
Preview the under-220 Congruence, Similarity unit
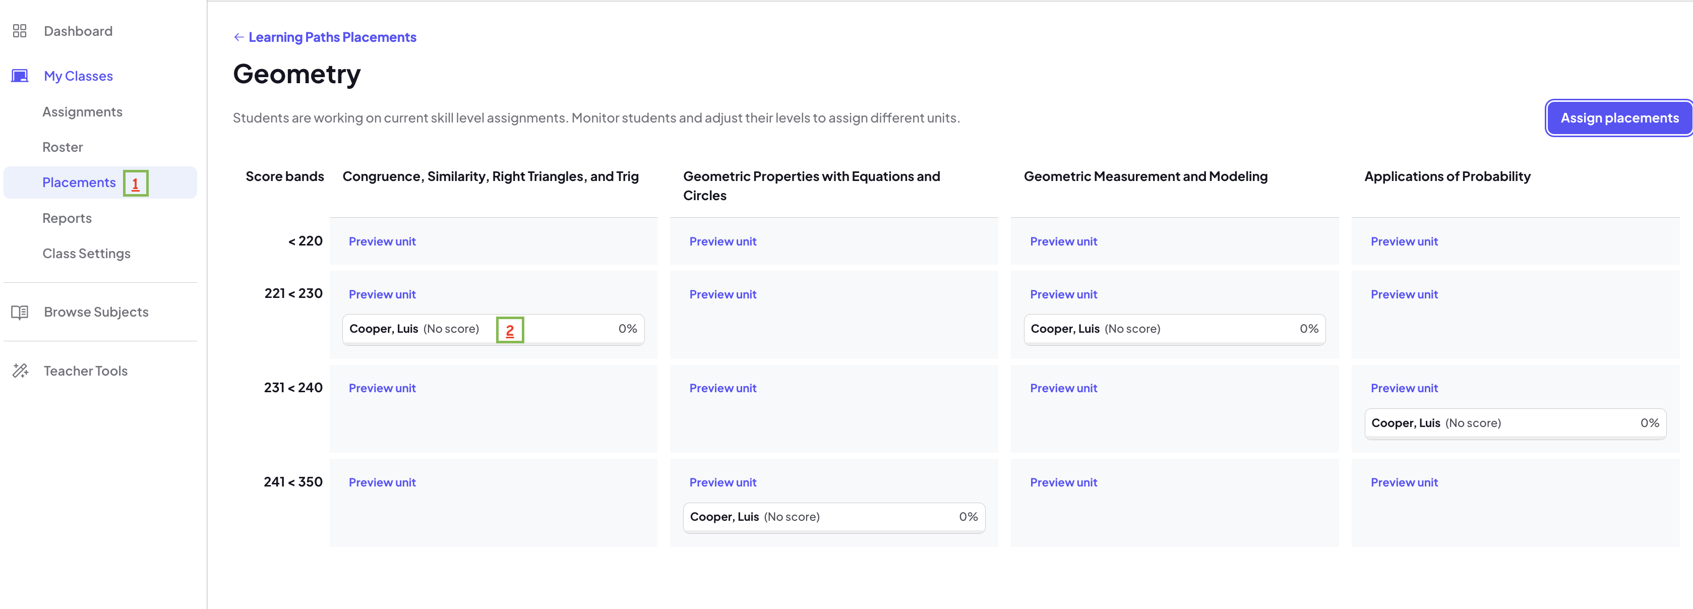382,242
